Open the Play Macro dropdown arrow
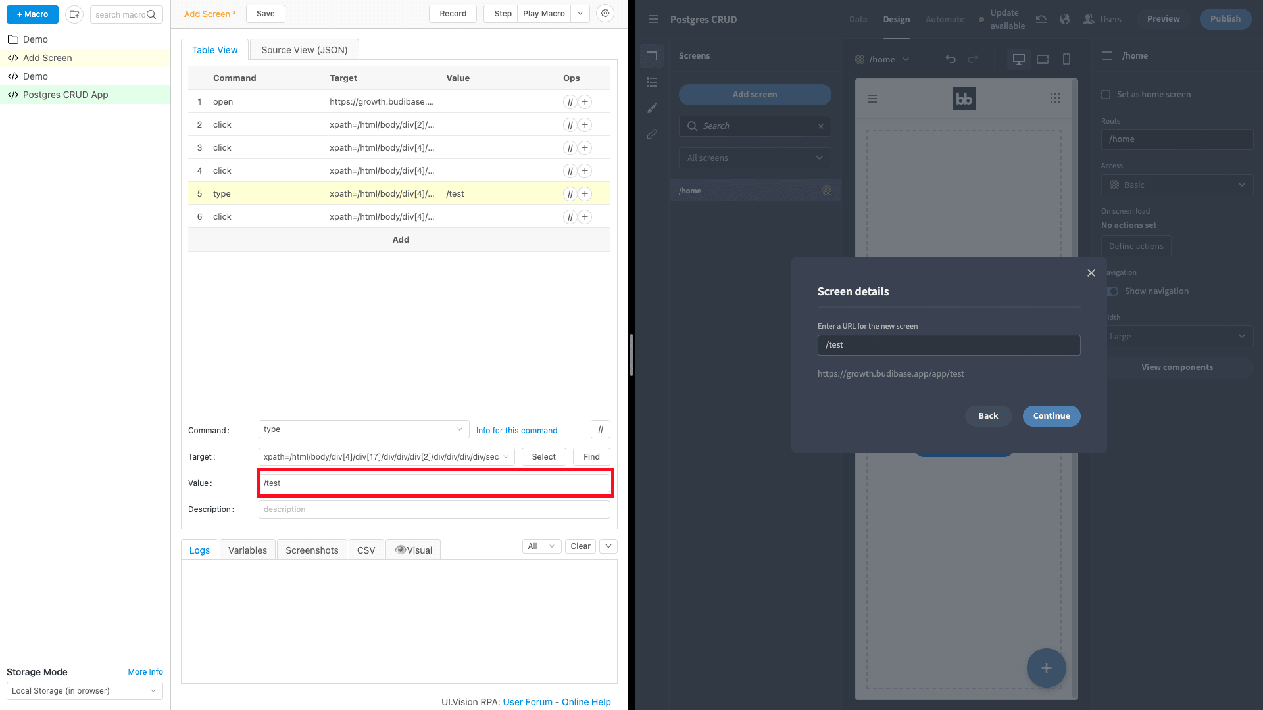1263x710 pixels. coord(580,14)
